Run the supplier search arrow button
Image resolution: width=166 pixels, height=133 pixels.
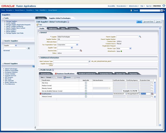click(29, 48)
